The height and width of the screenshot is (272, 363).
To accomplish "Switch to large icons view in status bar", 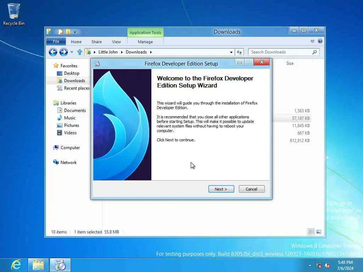I will 319,232.
